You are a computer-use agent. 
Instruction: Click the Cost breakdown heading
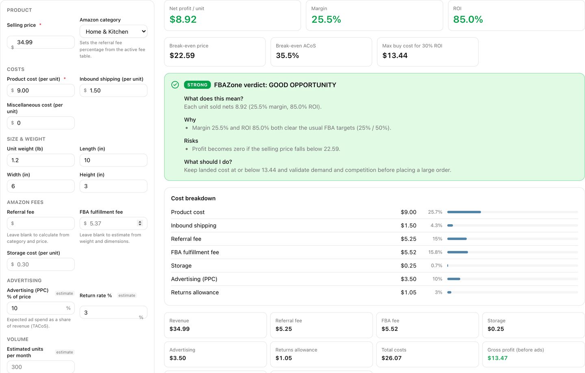[x=193, y=198]
